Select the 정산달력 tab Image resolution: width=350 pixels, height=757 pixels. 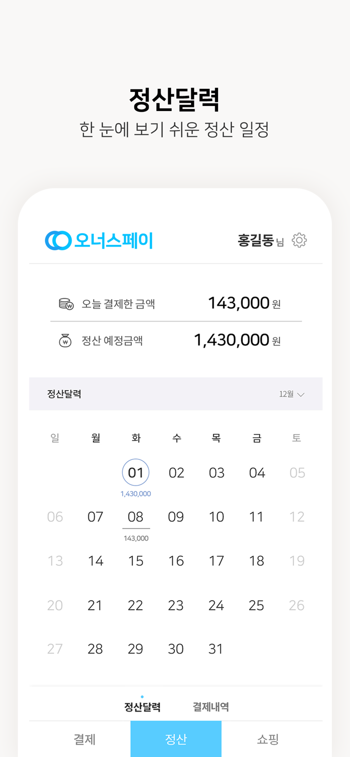tap(143, 707)
